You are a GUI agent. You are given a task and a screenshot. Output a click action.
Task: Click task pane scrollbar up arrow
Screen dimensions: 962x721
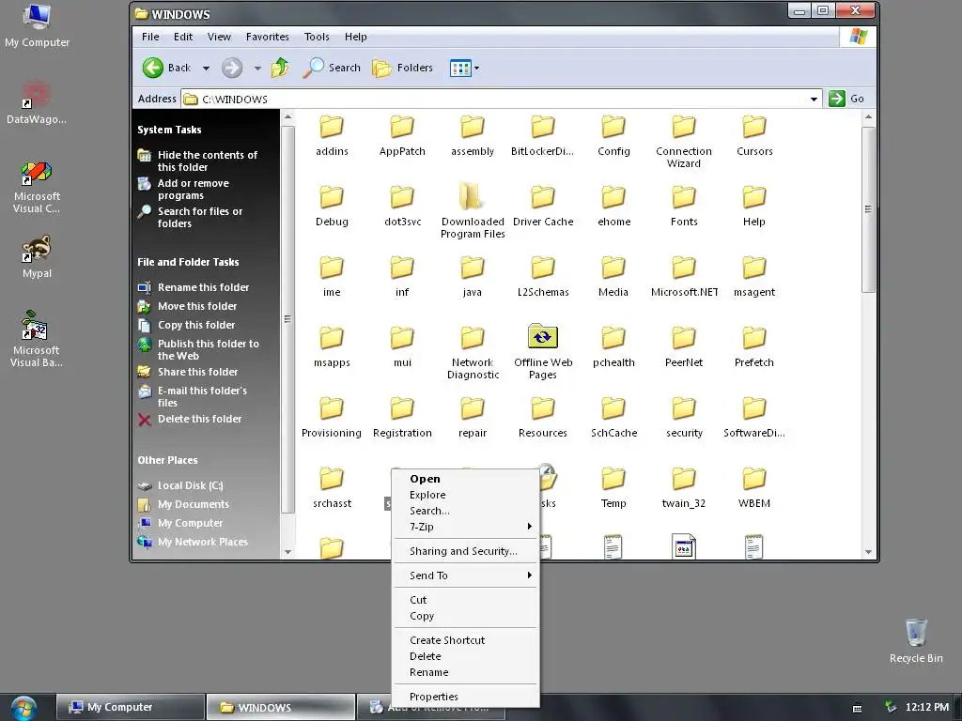click(287, 116)
